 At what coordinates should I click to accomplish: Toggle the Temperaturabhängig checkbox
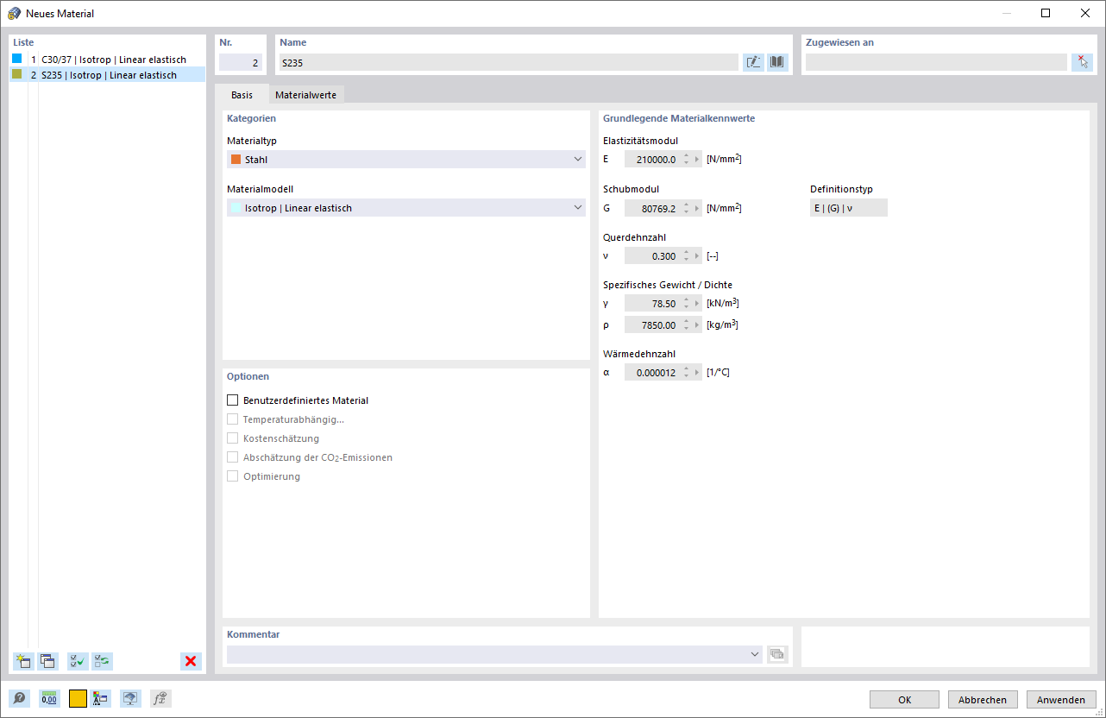(x=232, y=419)
